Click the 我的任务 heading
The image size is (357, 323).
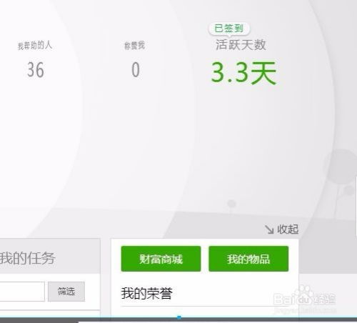28,258
